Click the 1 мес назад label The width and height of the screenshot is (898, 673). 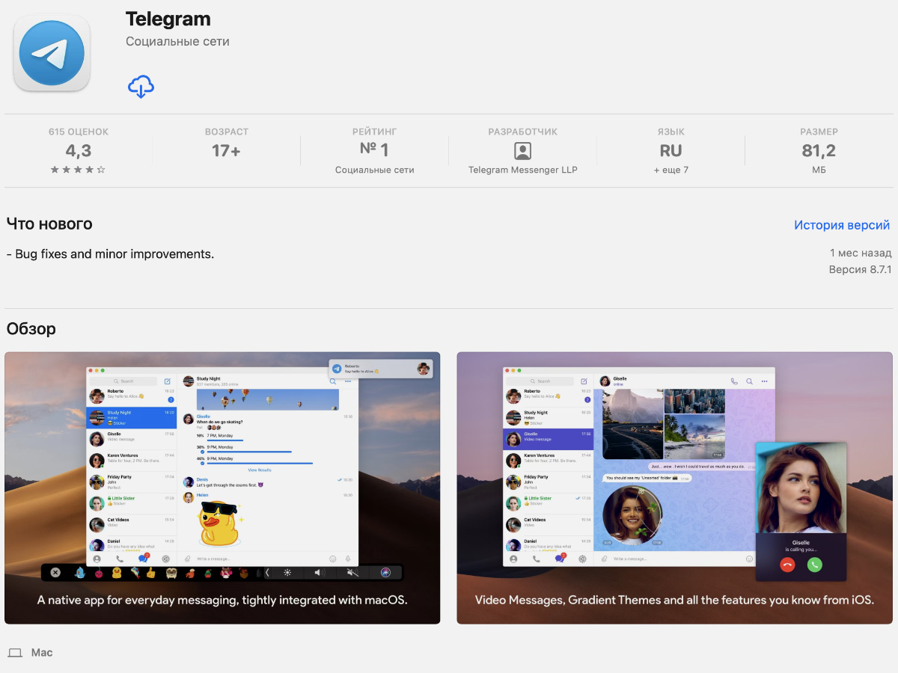pos(861,253)
